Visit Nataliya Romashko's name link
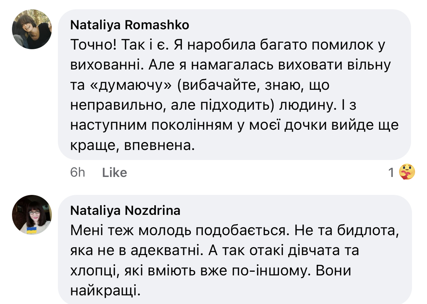427x304 pixels. pos(130,25)
